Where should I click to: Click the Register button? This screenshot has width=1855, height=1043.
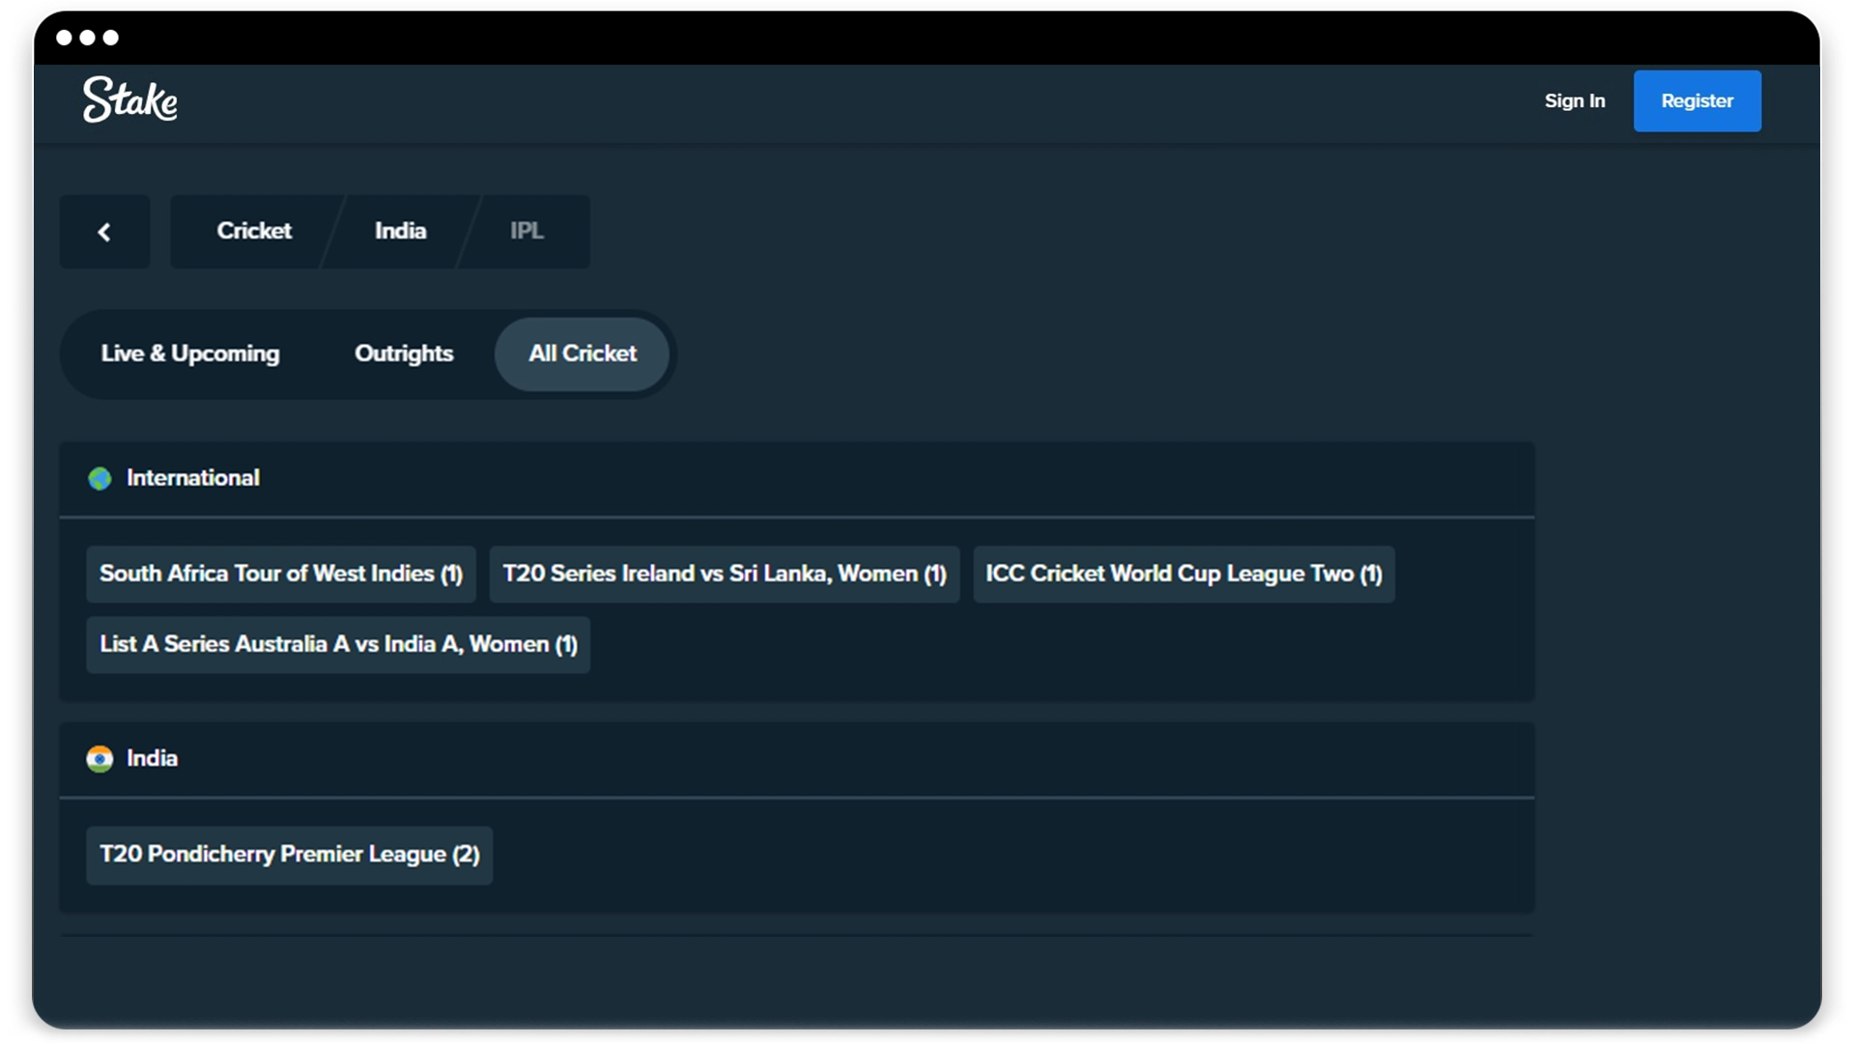click(1697, 100)
